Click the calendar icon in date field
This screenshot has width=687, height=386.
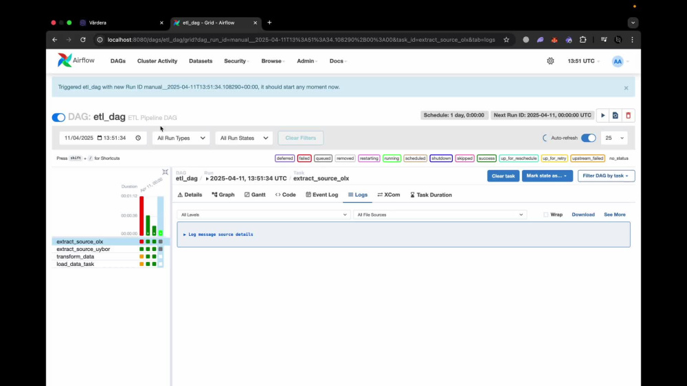coord(100,138)
